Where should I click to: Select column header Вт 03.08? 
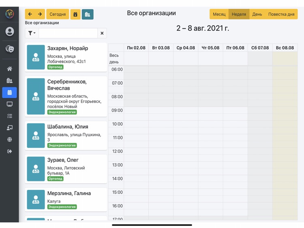pyautogui.click(x=161, y=48)
